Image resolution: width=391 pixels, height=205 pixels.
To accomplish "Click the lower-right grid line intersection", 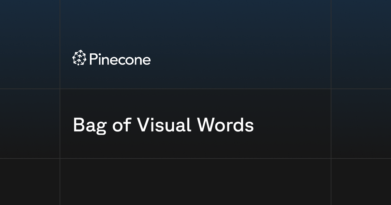I will click(x=331, y=158).
